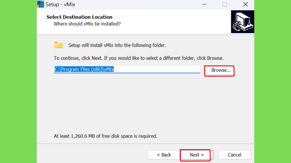Click the yellow folder icon
Image resolution: width=291 pixels, height=163 pixels.
tap(59, 45)
